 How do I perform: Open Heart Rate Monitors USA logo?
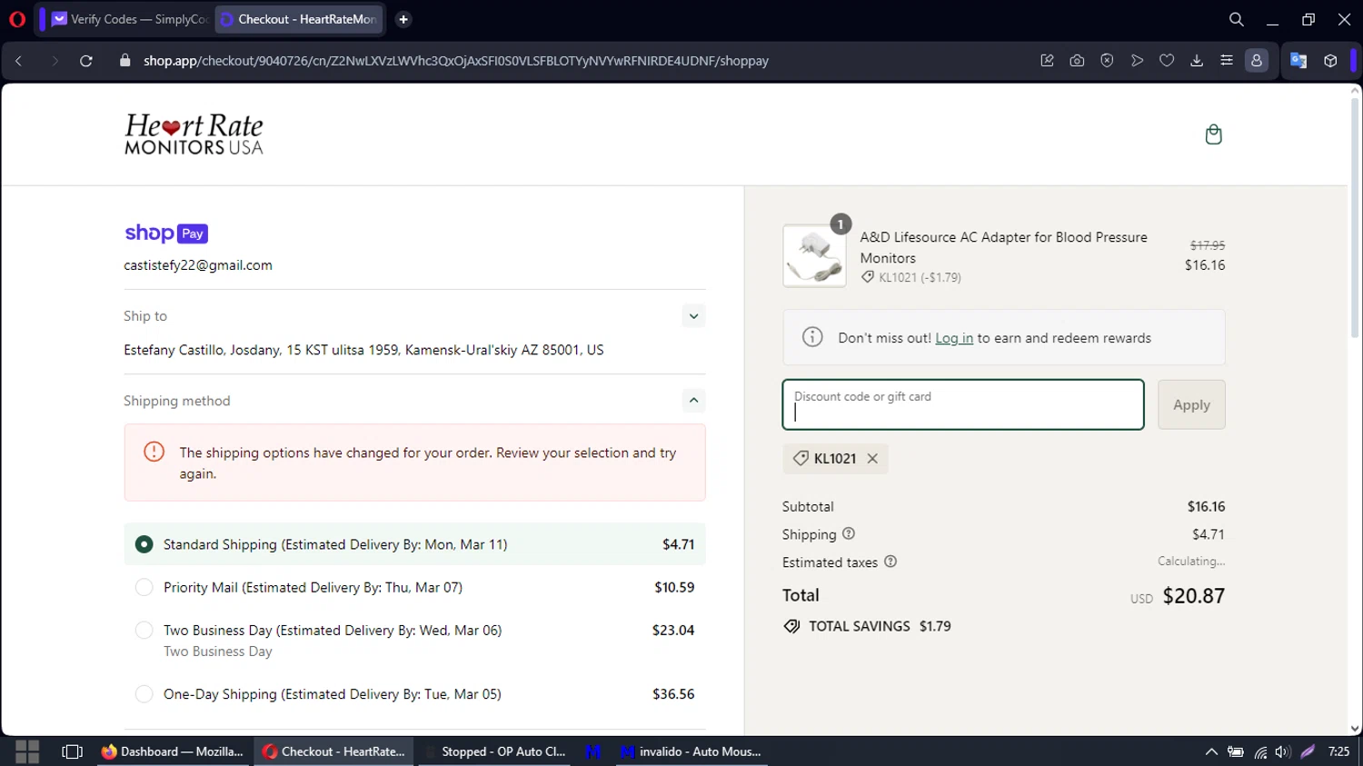coord(194,134)
